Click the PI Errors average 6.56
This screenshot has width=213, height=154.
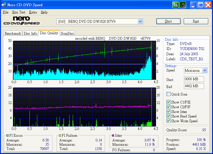click(x=46, y=140)
